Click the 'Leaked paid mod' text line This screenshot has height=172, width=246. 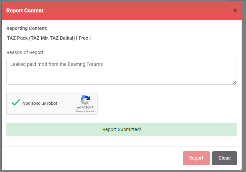pyautogui.click(x=56, y=64)
